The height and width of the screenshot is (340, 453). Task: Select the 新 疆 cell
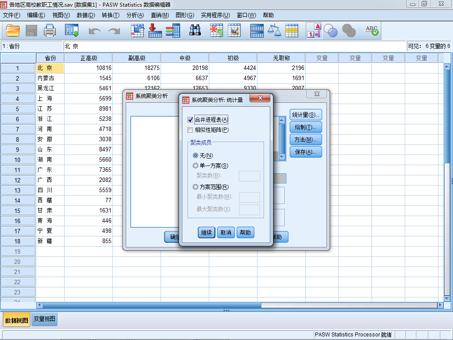(x=50, y=241)
